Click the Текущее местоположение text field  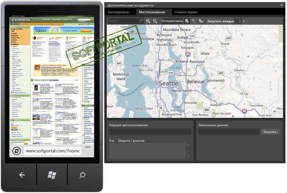point(150,132)
